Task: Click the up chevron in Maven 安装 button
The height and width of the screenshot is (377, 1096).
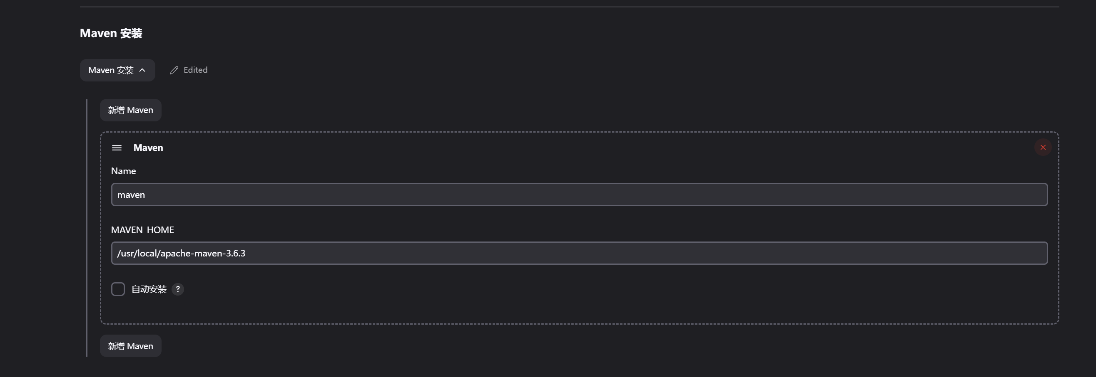Action: coord(142,70)
